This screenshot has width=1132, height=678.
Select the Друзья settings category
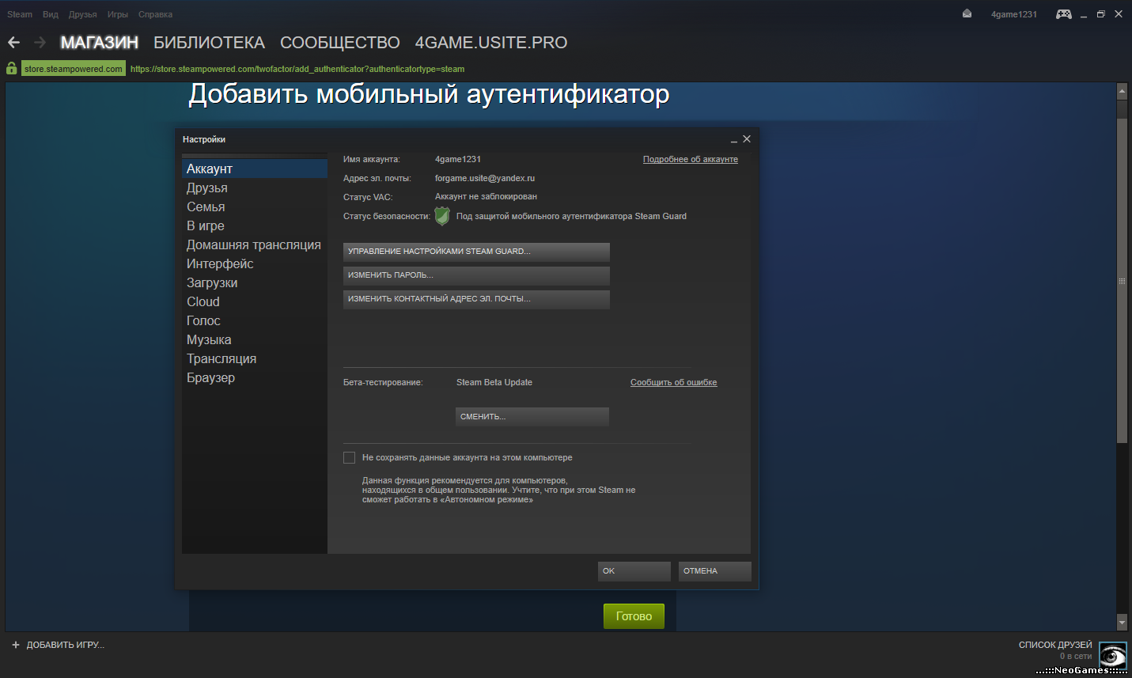(255, 187)
